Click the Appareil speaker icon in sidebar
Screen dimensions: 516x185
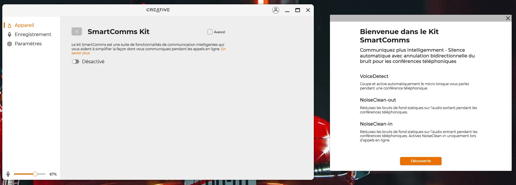10,25
